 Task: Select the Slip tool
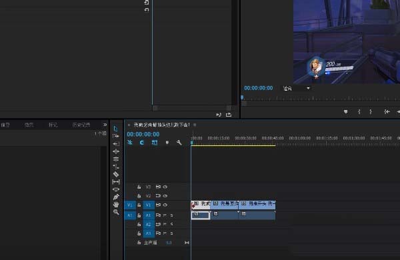point(116,182)
